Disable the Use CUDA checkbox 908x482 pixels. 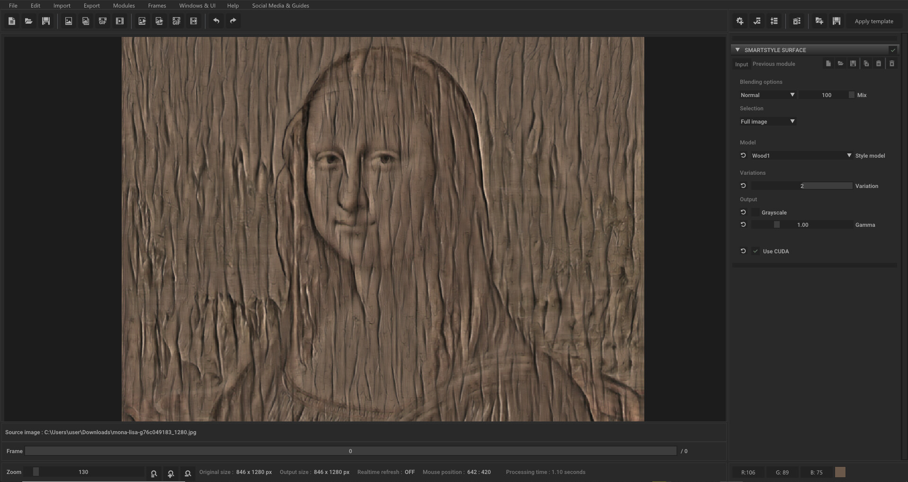756,251
